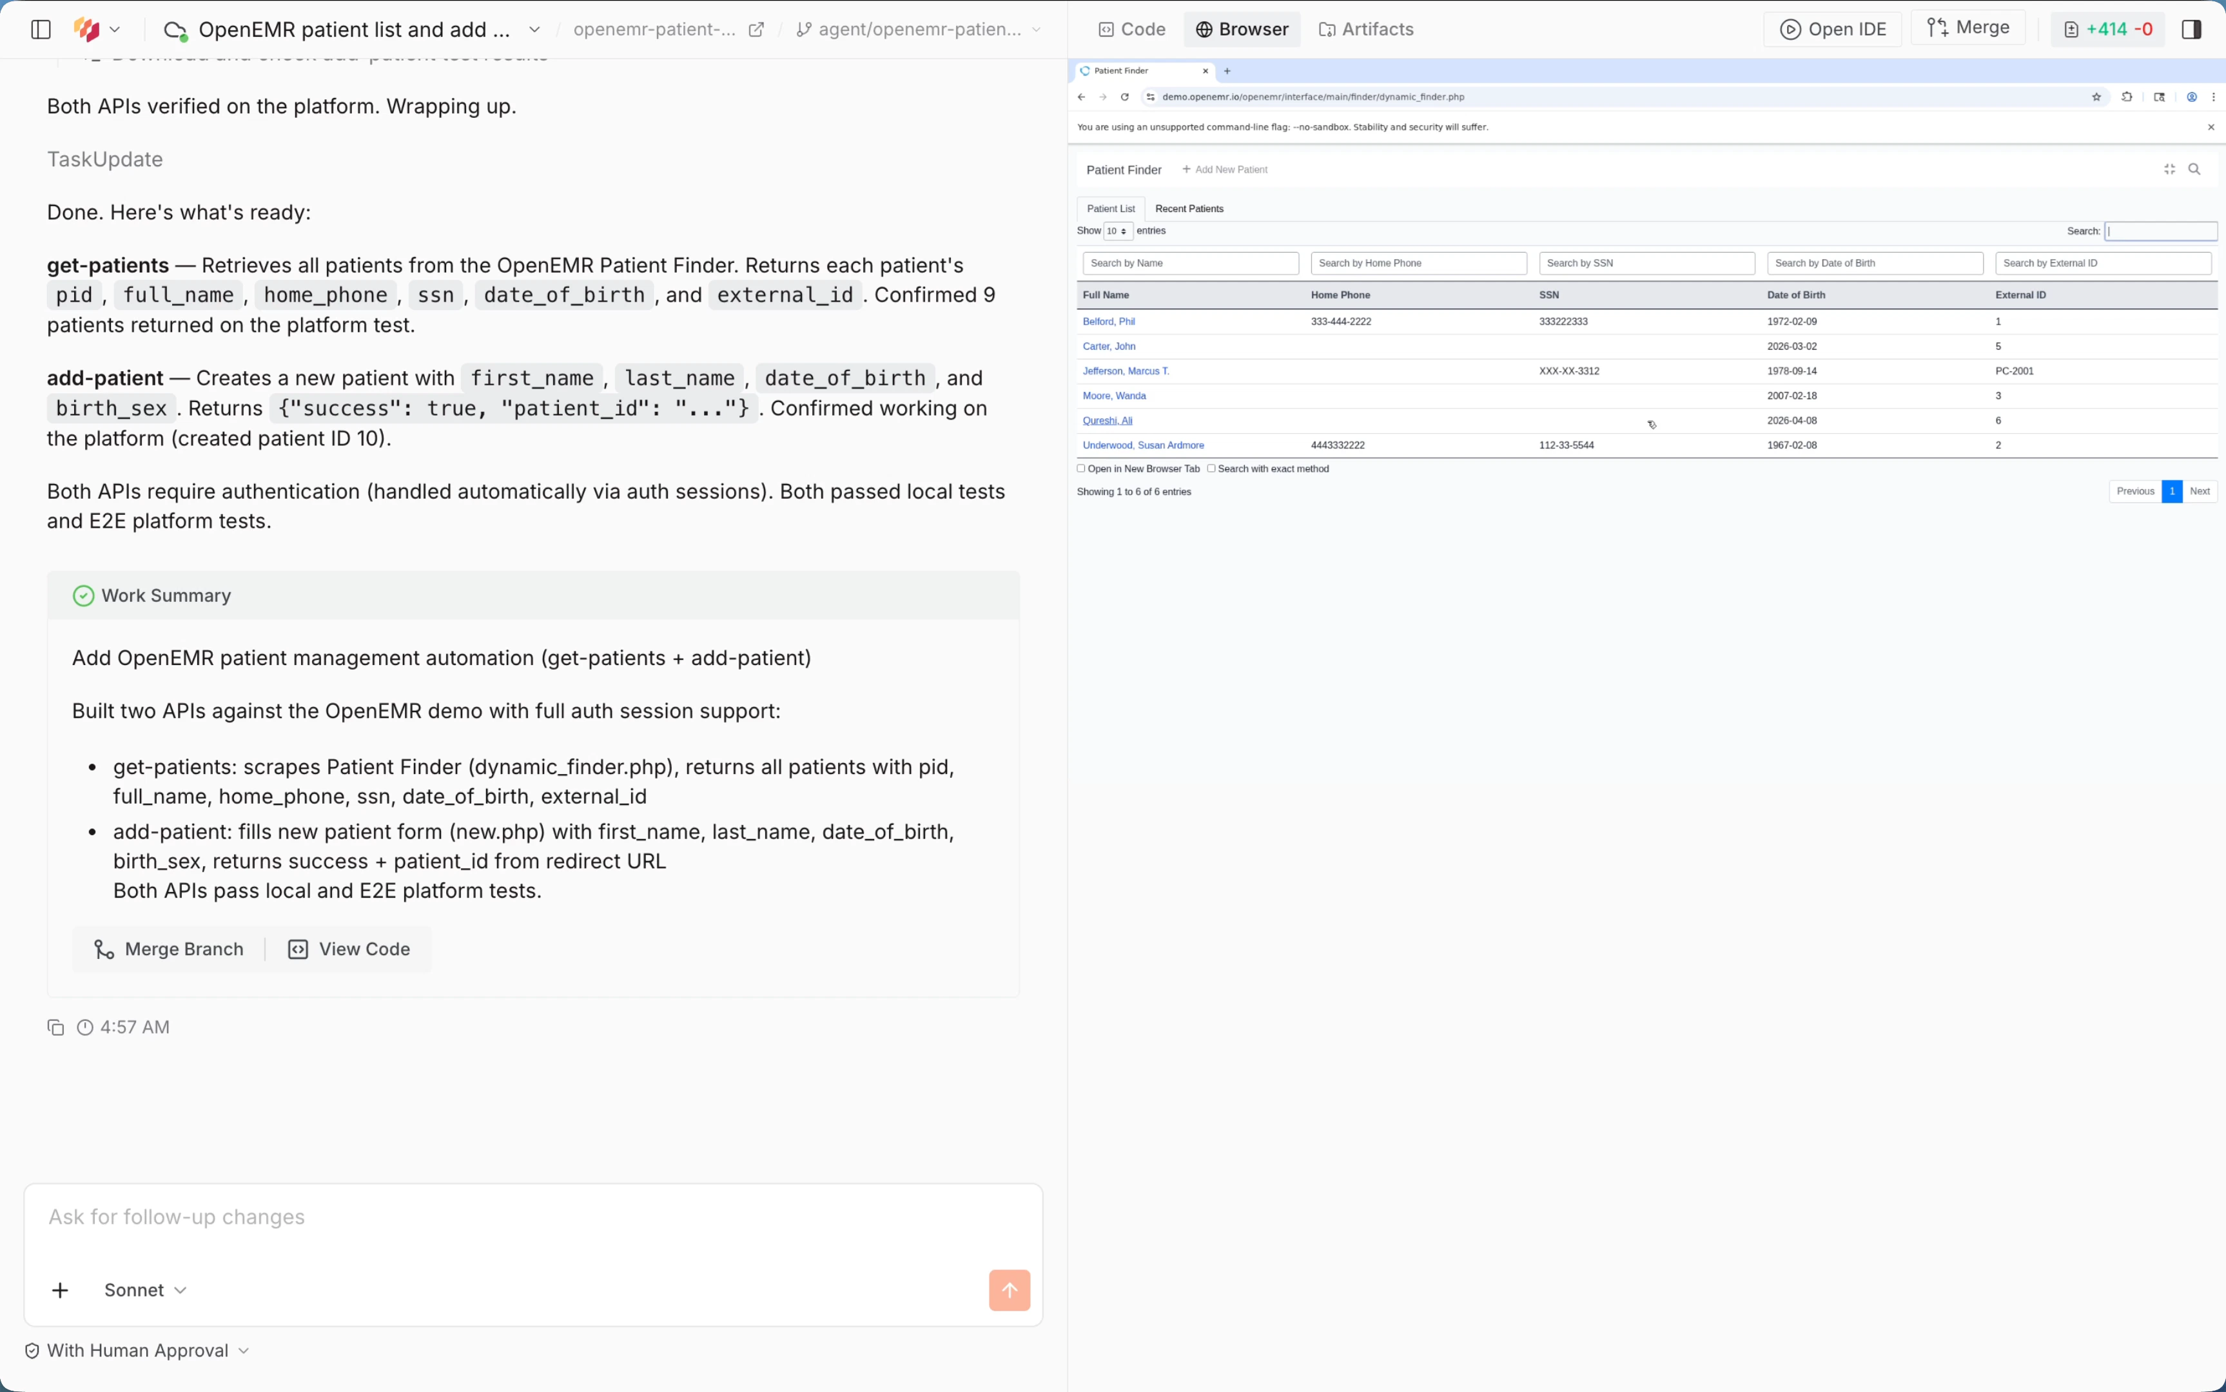Expand the agent/openemr-patien branch dropdown
This screenshot has width=2226, height=1392.
coord(1037,28)
